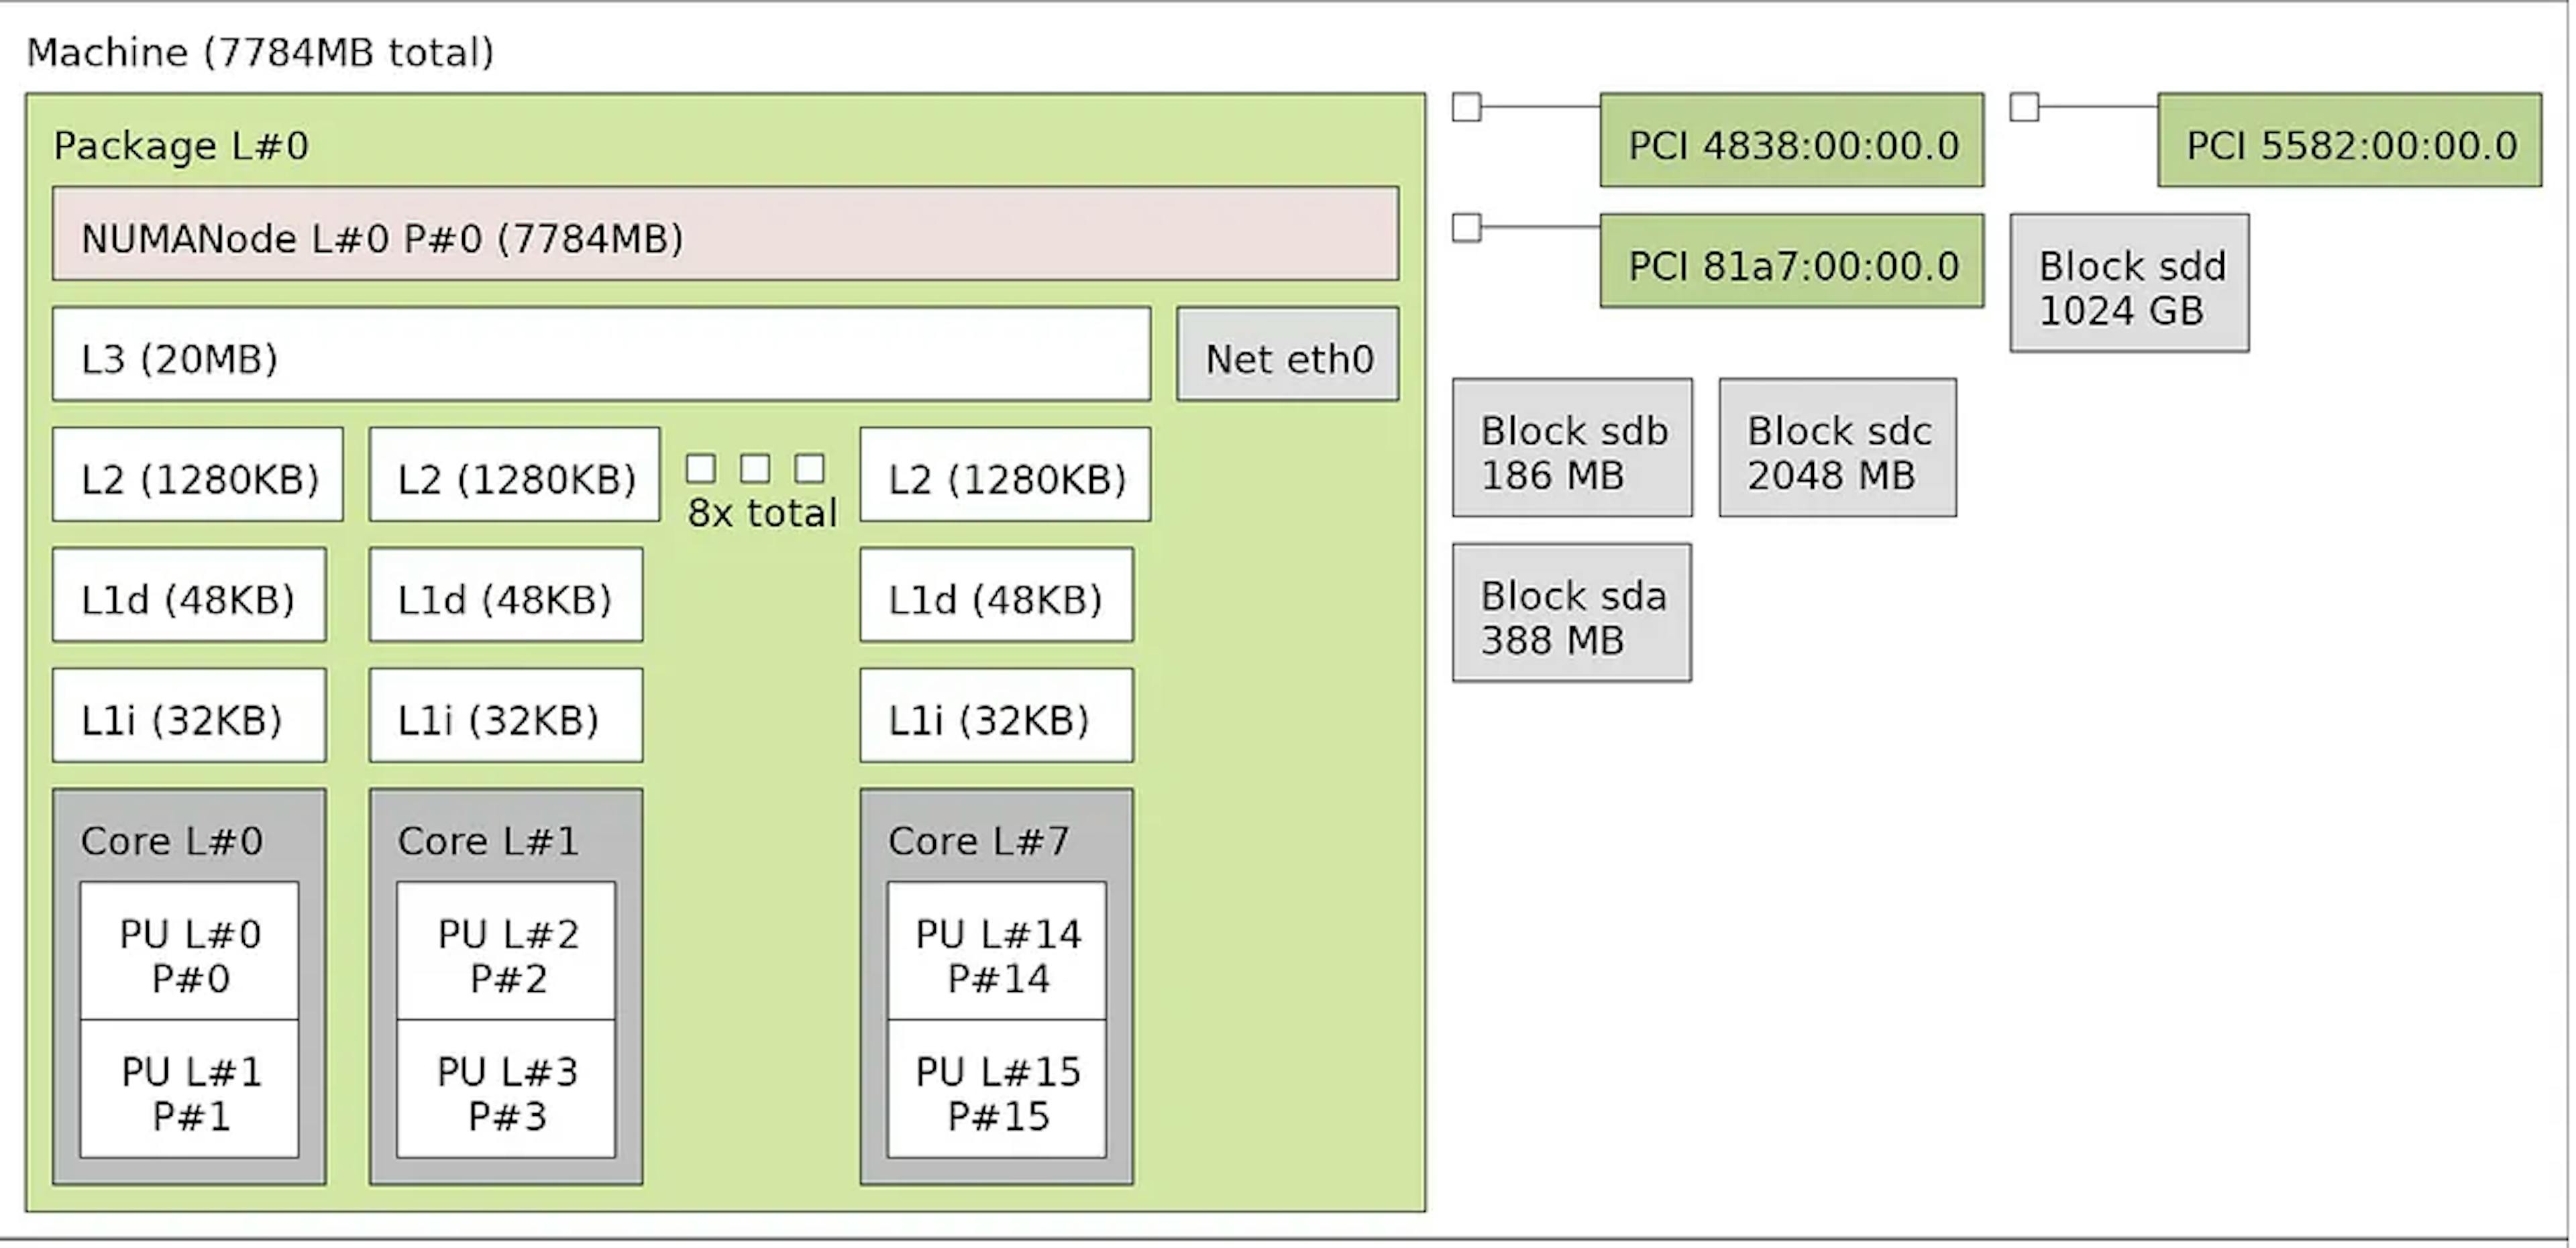Click the Block sdc 2048 MB box
This screenshot has height=1248, width=2576.
(1837, 447)
